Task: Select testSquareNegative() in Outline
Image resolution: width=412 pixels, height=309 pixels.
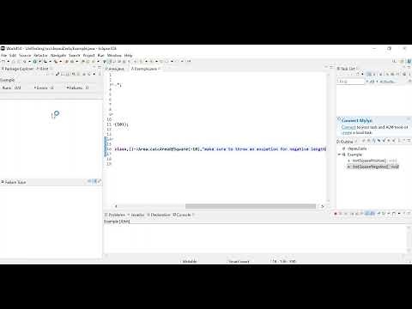Action: [x=373, y=167]
